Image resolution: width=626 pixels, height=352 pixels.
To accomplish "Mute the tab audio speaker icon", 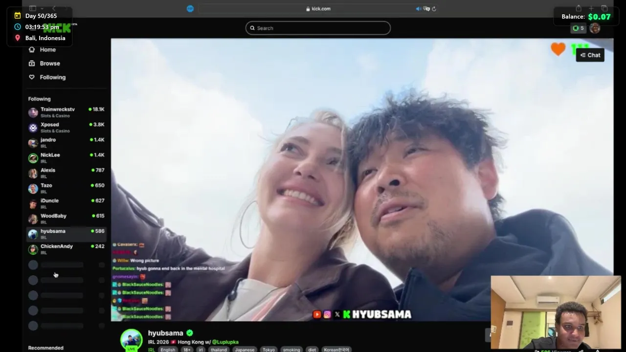I will [418, 9].
